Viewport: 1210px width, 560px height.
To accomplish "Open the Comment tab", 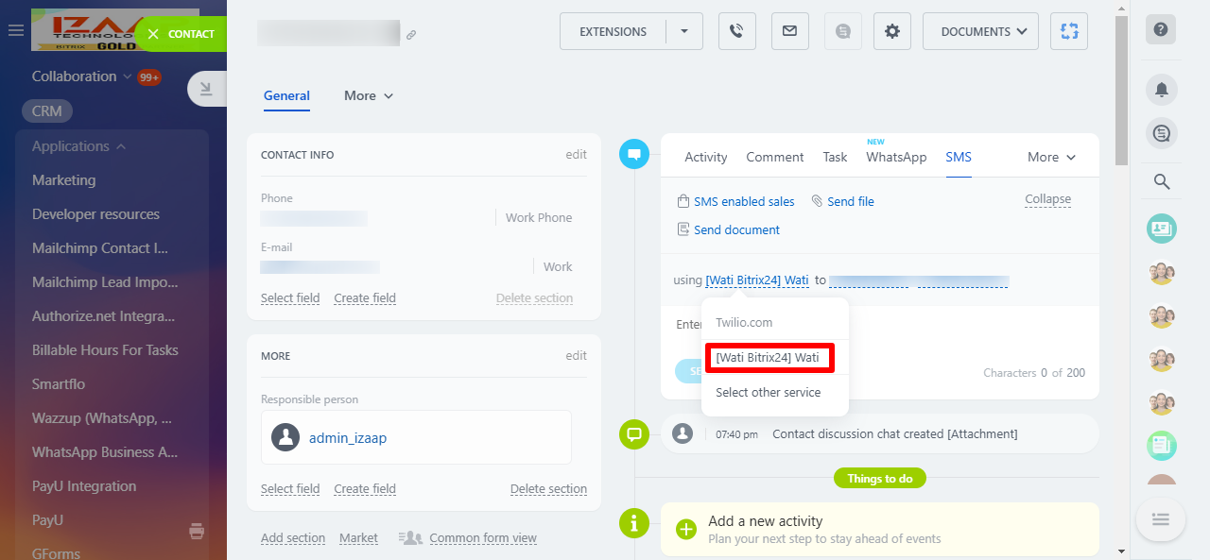I will (774, 157).
